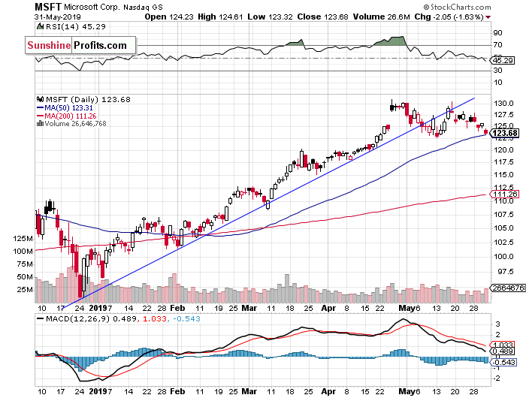
Task: Click the red 1.033 MACD signal value
Action: coord(154,319)
